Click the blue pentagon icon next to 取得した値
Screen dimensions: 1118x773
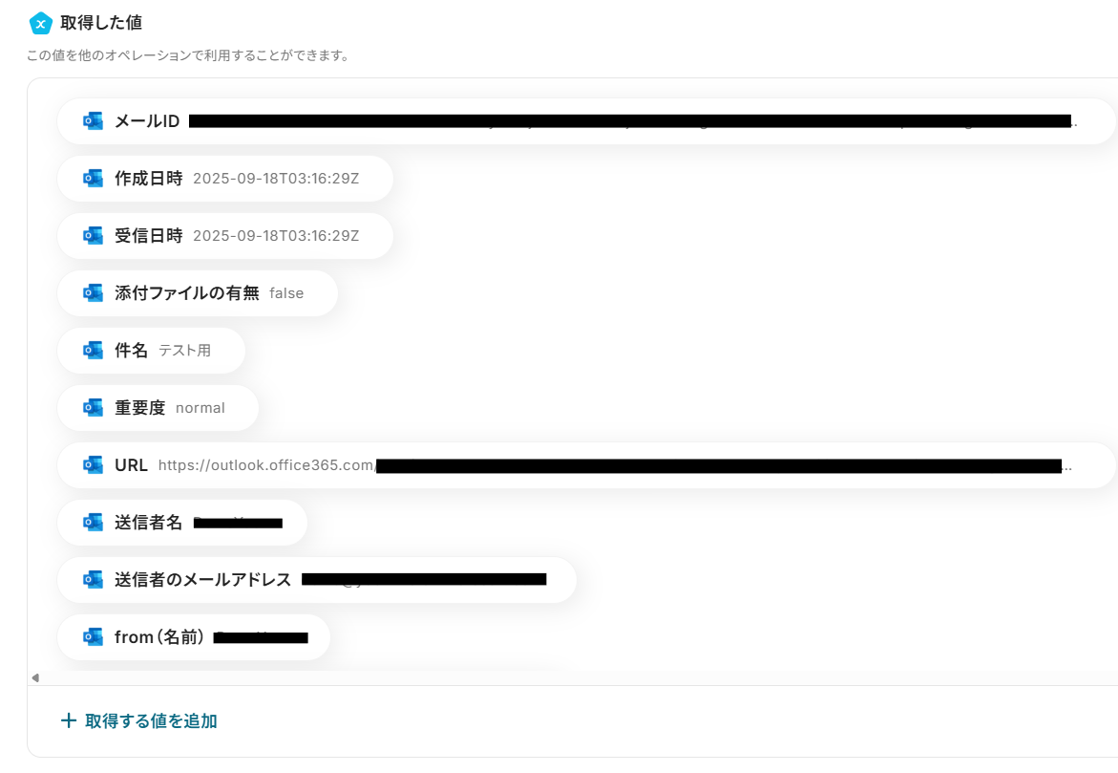coord(41,24)
